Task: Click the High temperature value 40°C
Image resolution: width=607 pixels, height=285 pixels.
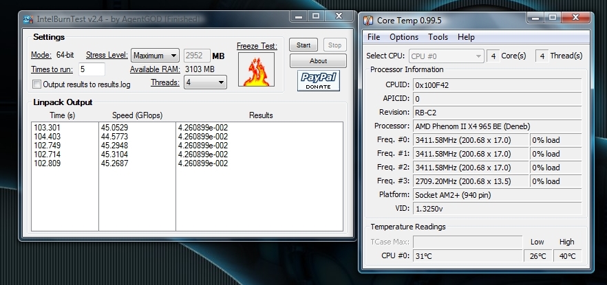Action: 568,256
